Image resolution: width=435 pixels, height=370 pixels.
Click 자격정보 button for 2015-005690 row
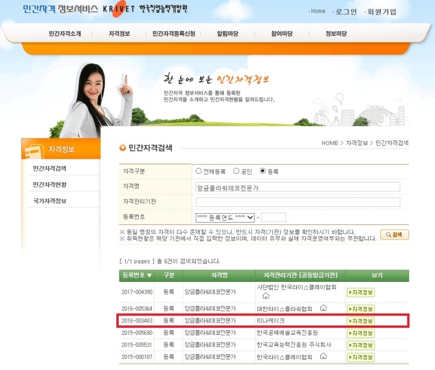[x=361, y=333]
